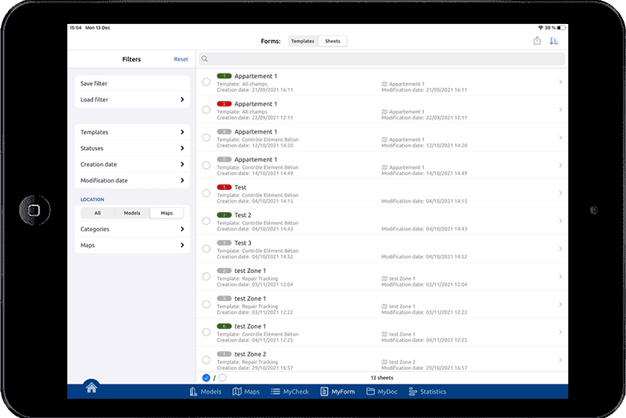Click Save filter
Image resolution: width=626 pixels, height=418 pixels.
point(132,83)
